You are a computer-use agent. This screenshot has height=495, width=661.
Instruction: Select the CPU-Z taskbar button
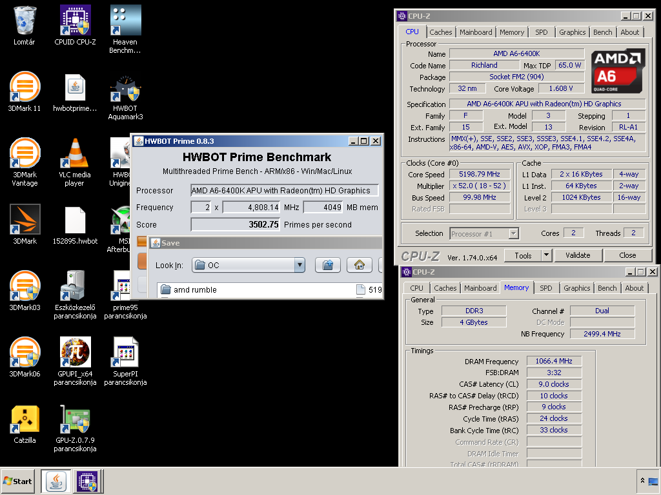pos(87,481)
